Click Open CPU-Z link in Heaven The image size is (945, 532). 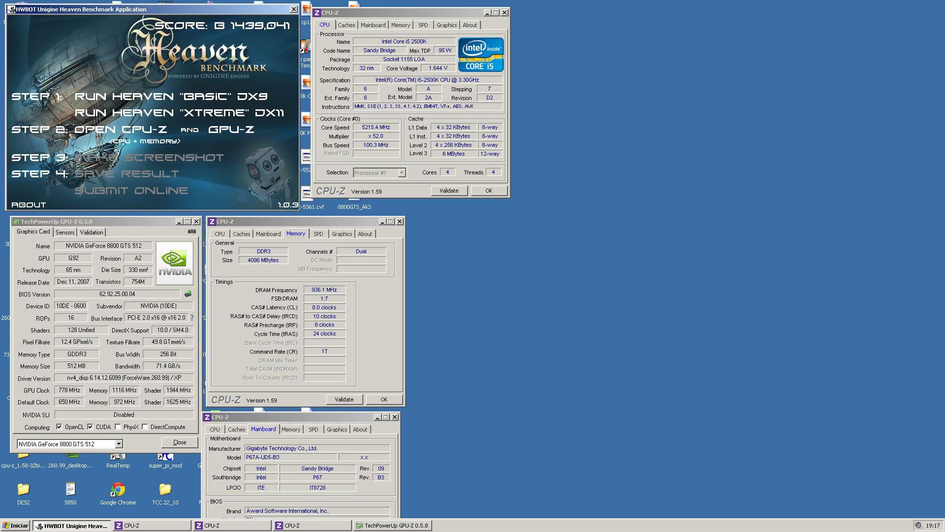coord(121,130)
